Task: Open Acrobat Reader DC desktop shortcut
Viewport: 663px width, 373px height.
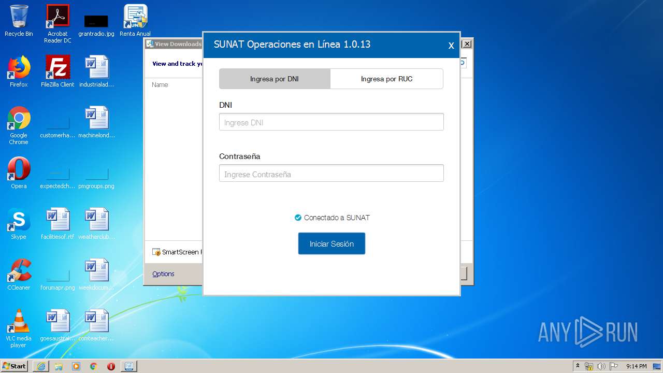Action: click(57, 23)
